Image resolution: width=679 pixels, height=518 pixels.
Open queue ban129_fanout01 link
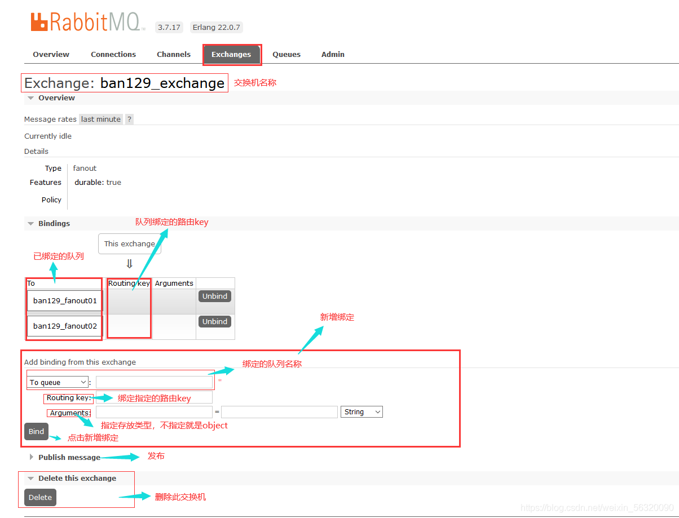65,301
